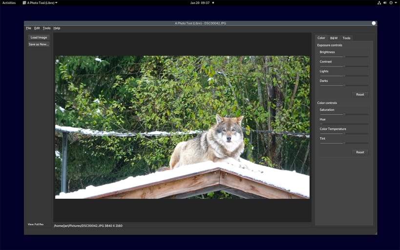The image size is (400, 250).
Task: Switch to the Tools tab in side panel
Action: [x=346, y=38]
